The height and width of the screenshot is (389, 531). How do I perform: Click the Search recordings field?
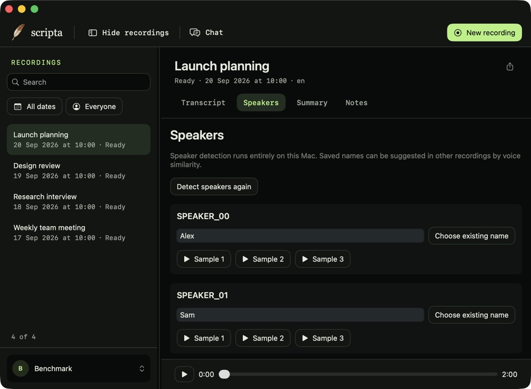[x=79, y=82]
